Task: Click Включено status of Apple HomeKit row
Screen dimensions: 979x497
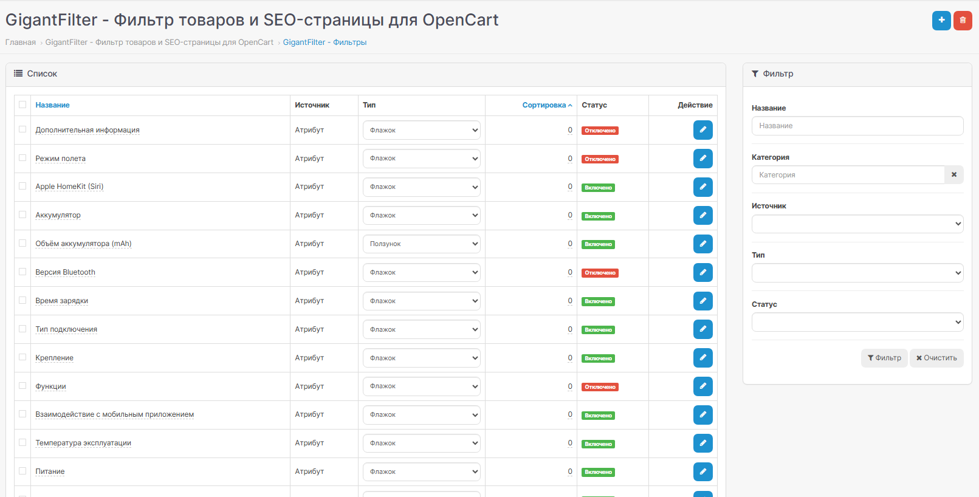Action: pyautogui.click(x=598, y=188)
